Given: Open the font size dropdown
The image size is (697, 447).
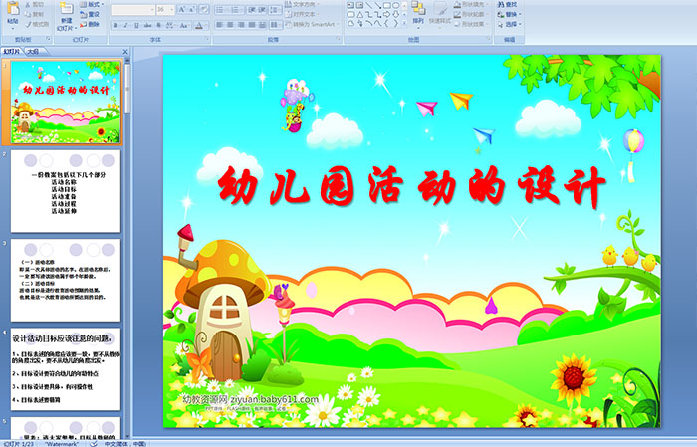Looking at the screenshot, I should 171,9.
